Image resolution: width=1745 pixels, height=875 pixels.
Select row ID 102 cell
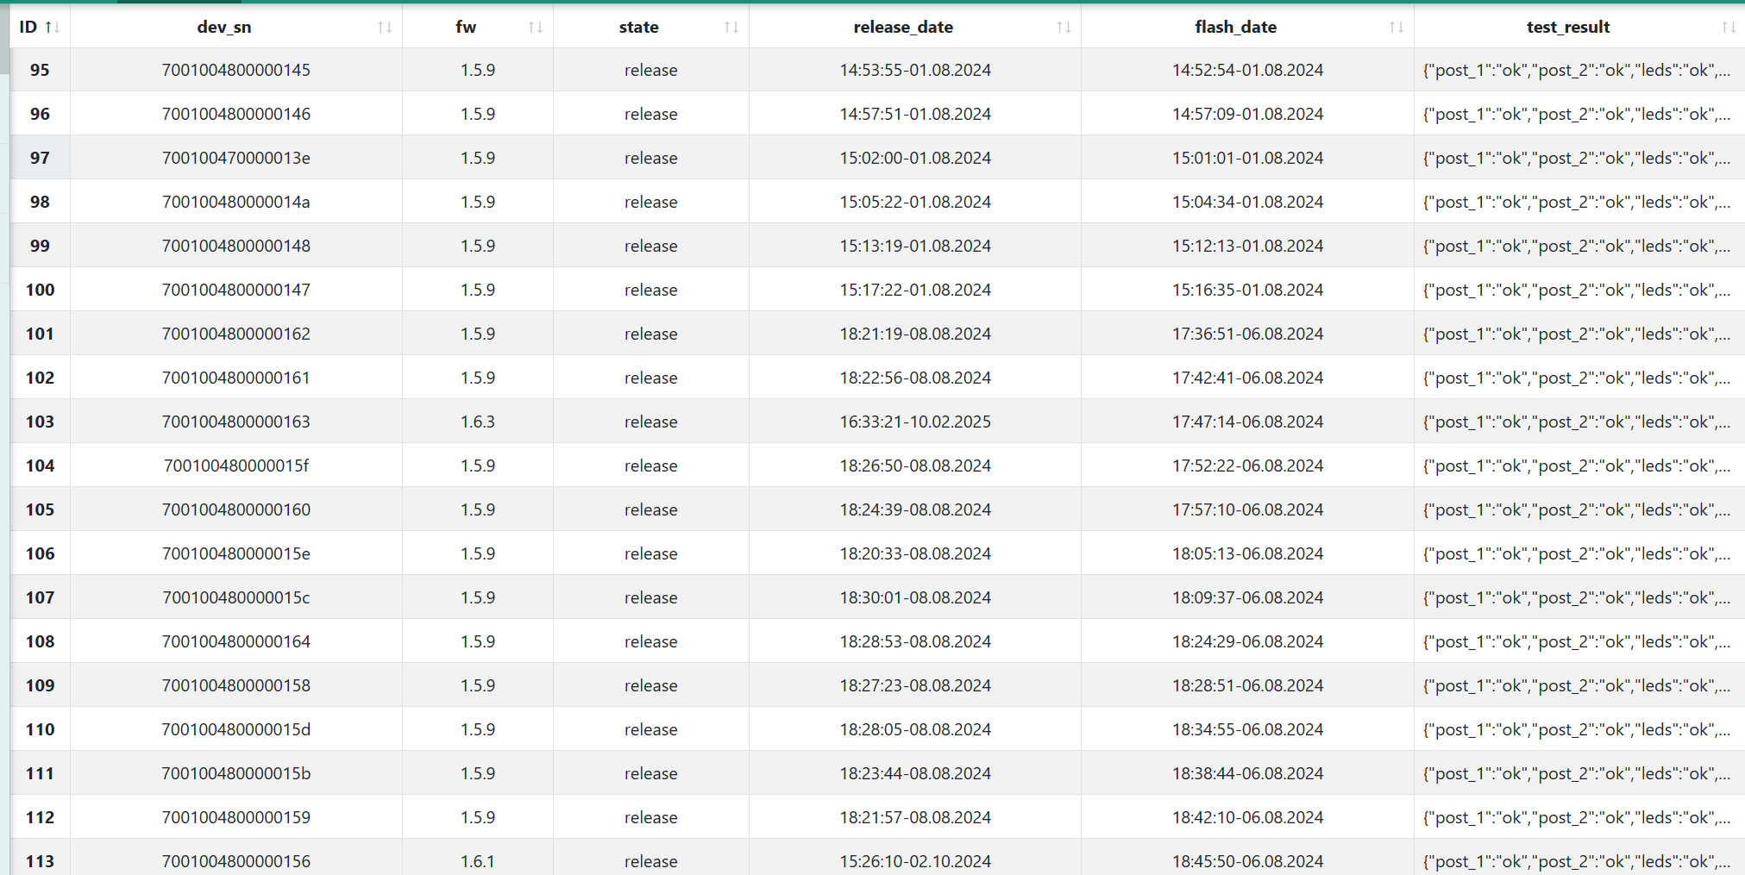click(x=40, y=378)
